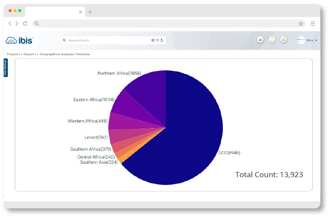
Task: Click the Report breadcrumb link
Action: point(29,54)
